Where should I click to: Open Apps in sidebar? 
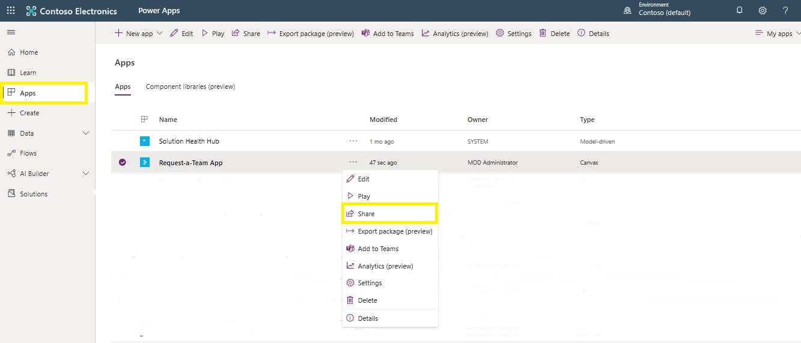(x=45, y=93)
